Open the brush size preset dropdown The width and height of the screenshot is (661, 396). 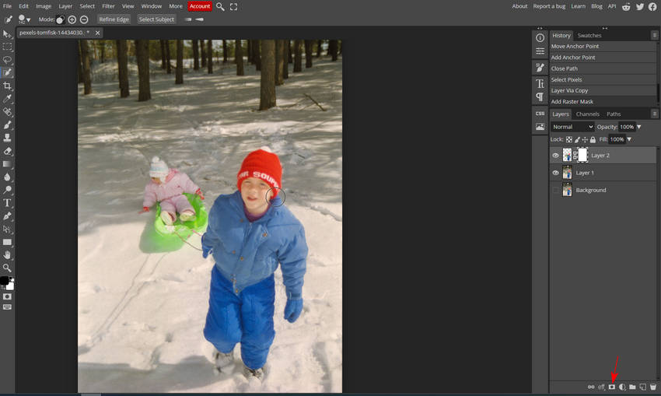point(24,19)
